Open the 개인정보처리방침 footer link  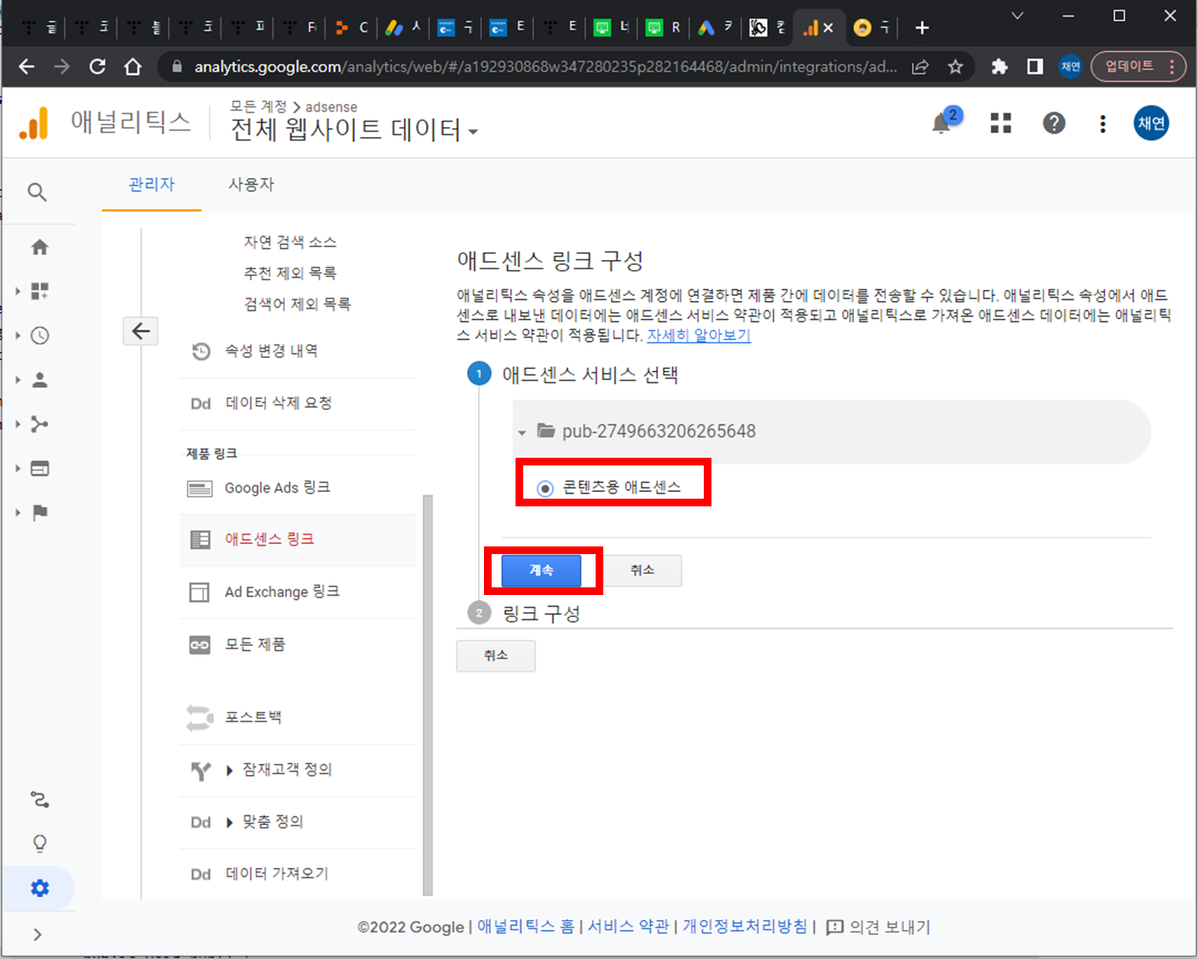(745, 927)
